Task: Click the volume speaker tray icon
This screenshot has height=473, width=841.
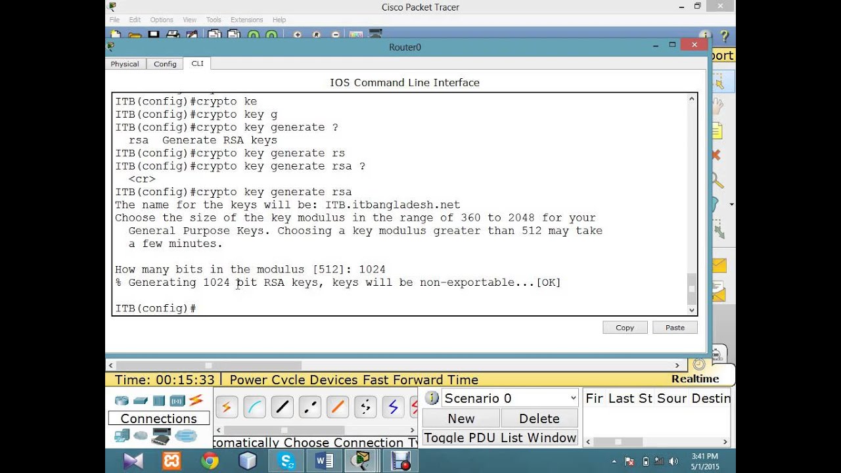Action: (x=673, y=461)
